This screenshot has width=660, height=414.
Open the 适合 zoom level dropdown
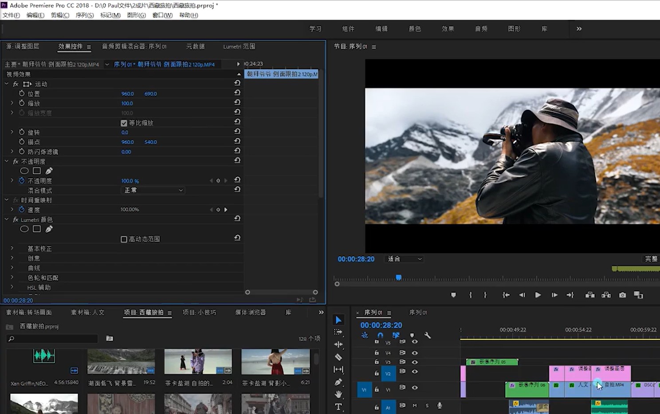[x=405, y=259]
